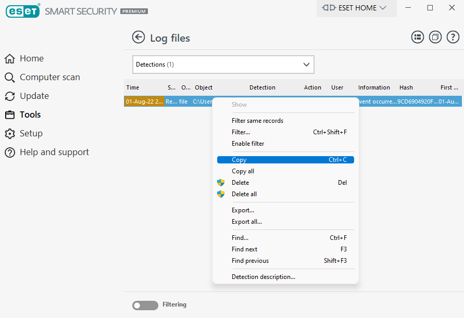Open the help question mark icon
This screenshot has height=318, width=464.
[x=453, y=37]
